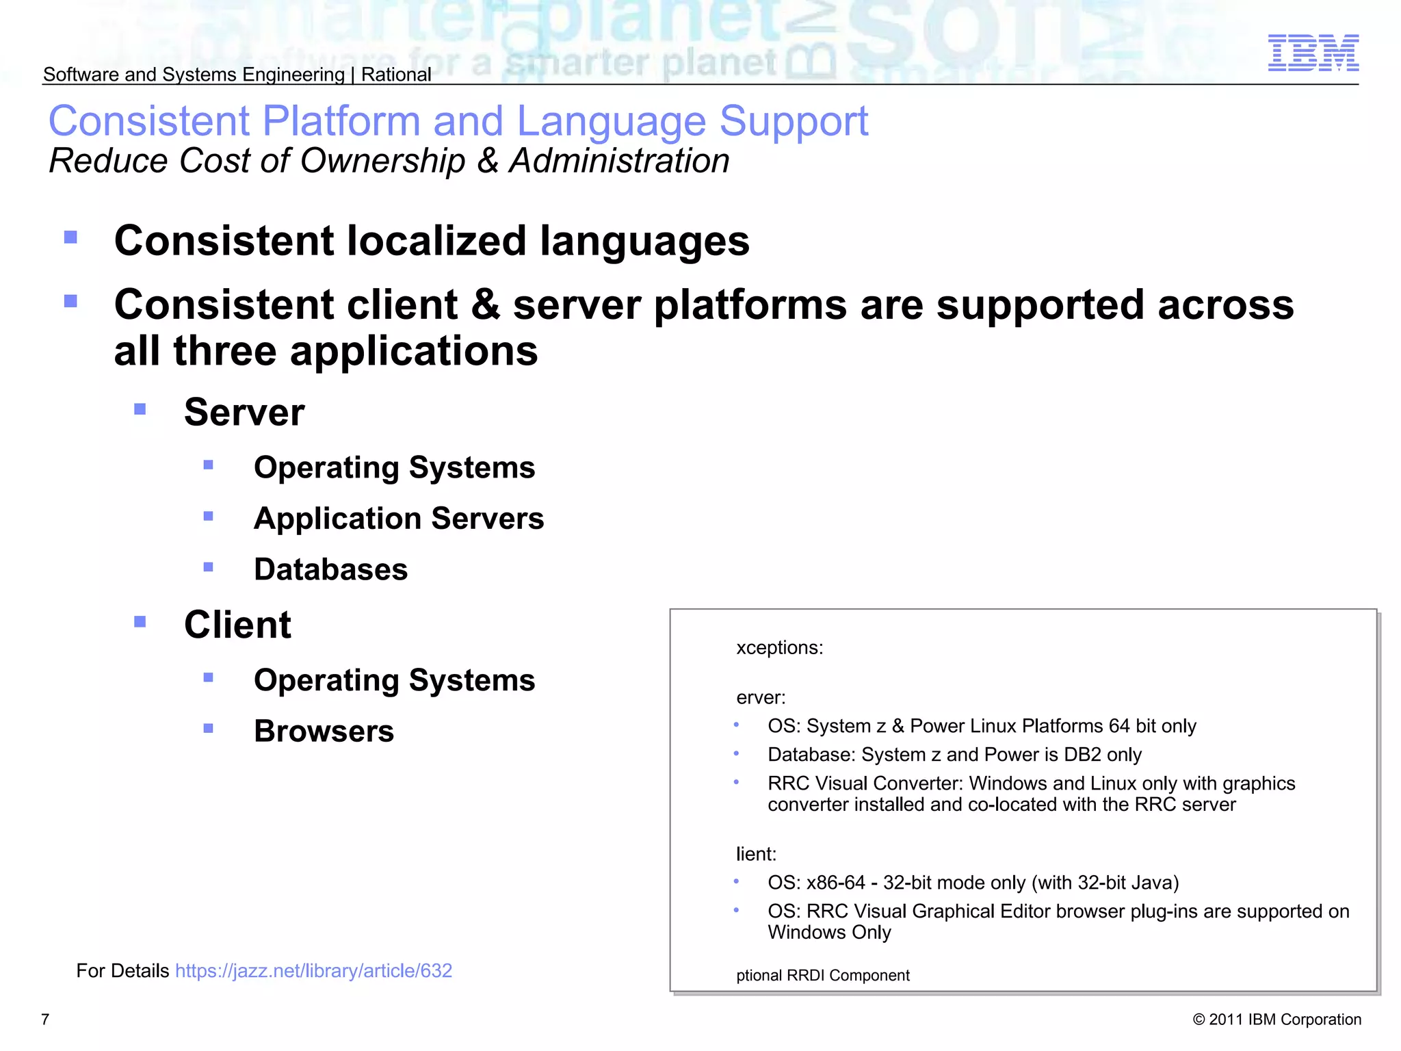Select the title 'Consistent Platform and Language Support'

458,121
